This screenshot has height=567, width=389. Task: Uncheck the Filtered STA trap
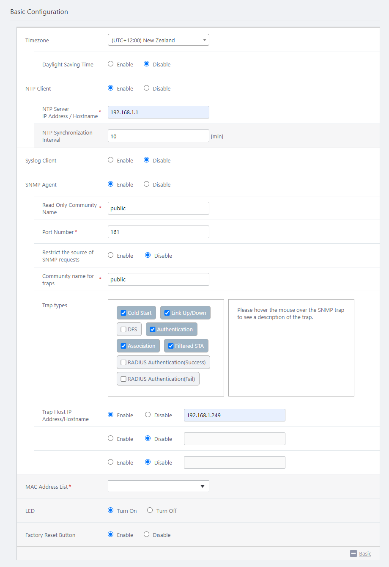tap(171, 346)
